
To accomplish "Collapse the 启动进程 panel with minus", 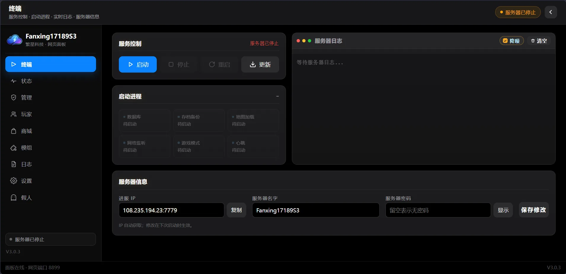I will point(277,96).
